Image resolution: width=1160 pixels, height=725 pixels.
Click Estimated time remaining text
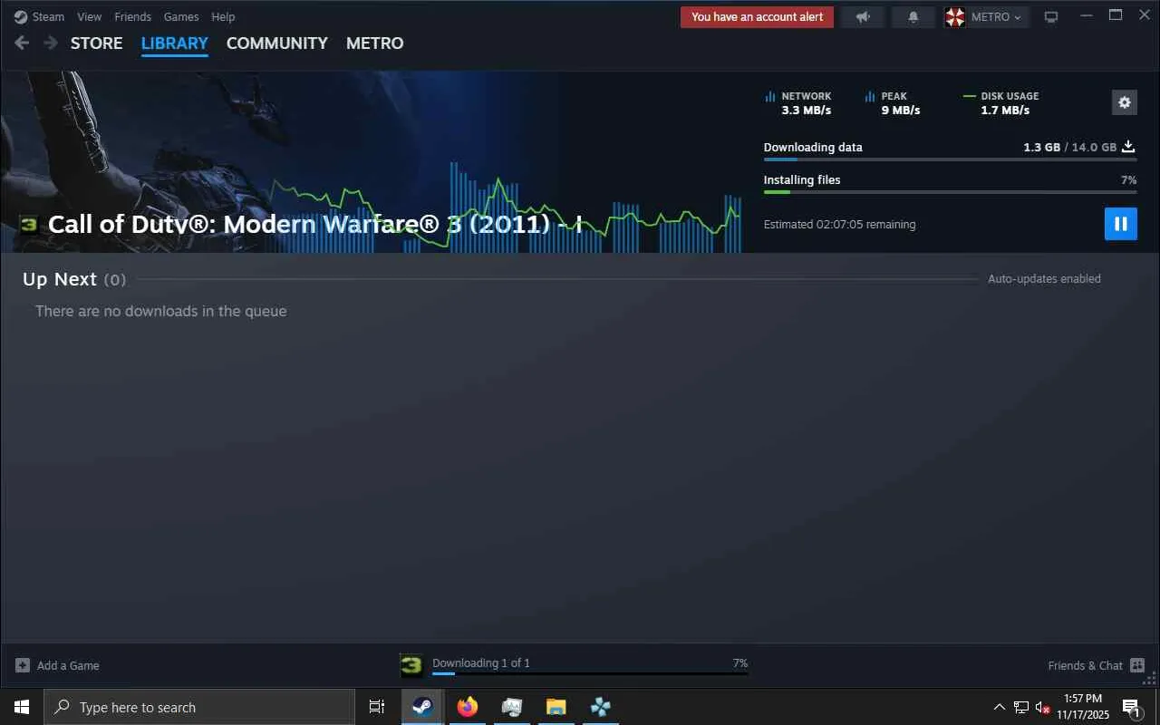tap(839, 224)
